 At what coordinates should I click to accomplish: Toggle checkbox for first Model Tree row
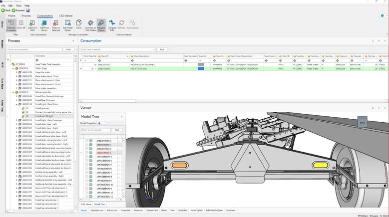[x=87, y=140]
